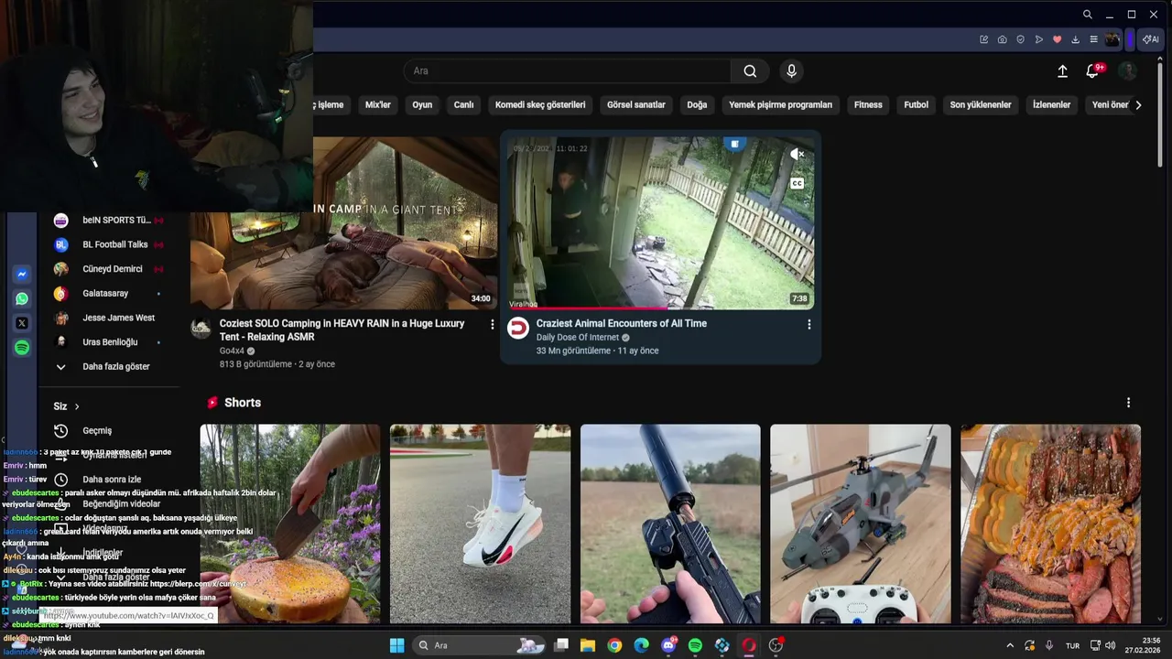Image resolution: width=1172 pixels, height=659 pixels.
Task: Select the Canlı category chip
Action: (464, 104)
